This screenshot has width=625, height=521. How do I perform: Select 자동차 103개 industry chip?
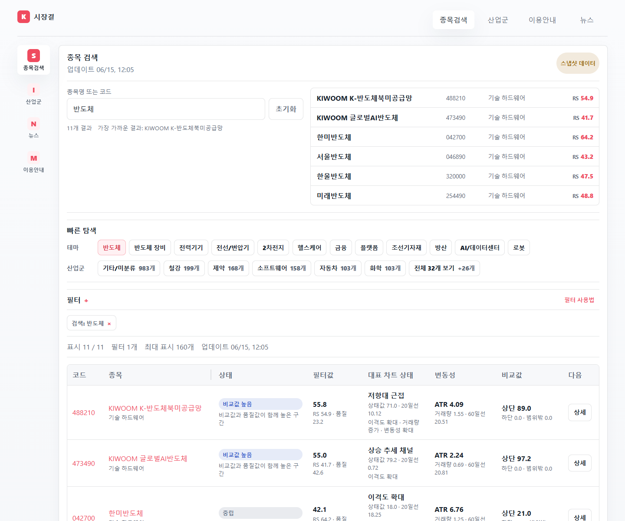pyautogui.click(x=338, y=268)
